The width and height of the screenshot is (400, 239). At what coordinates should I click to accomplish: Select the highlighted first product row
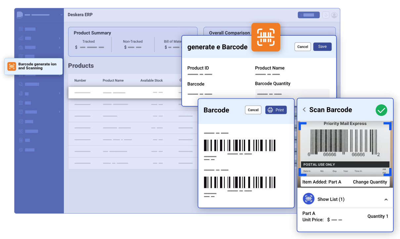click(x=125, y=92)
